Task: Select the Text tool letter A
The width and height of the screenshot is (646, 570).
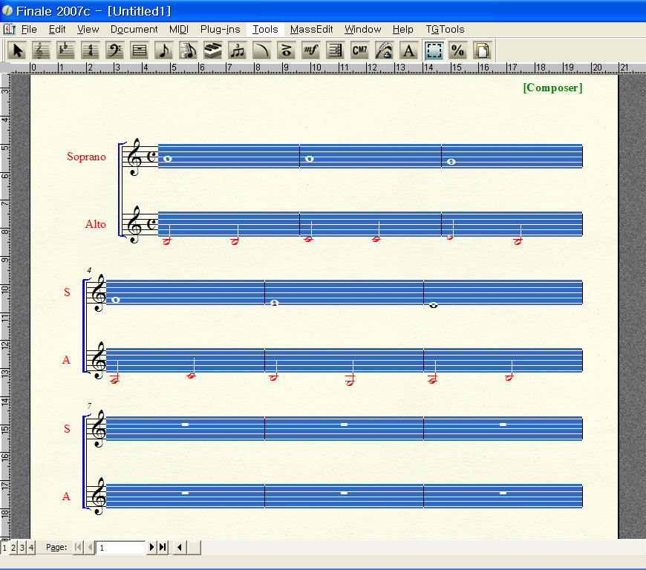Action: point(408,50)
